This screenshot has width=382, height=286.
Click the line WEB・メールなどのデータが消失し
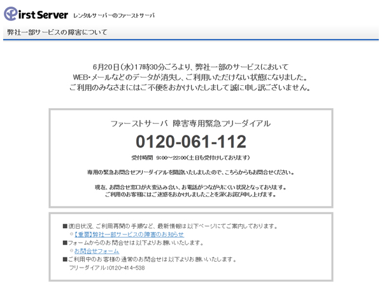[x=190, y=78]
